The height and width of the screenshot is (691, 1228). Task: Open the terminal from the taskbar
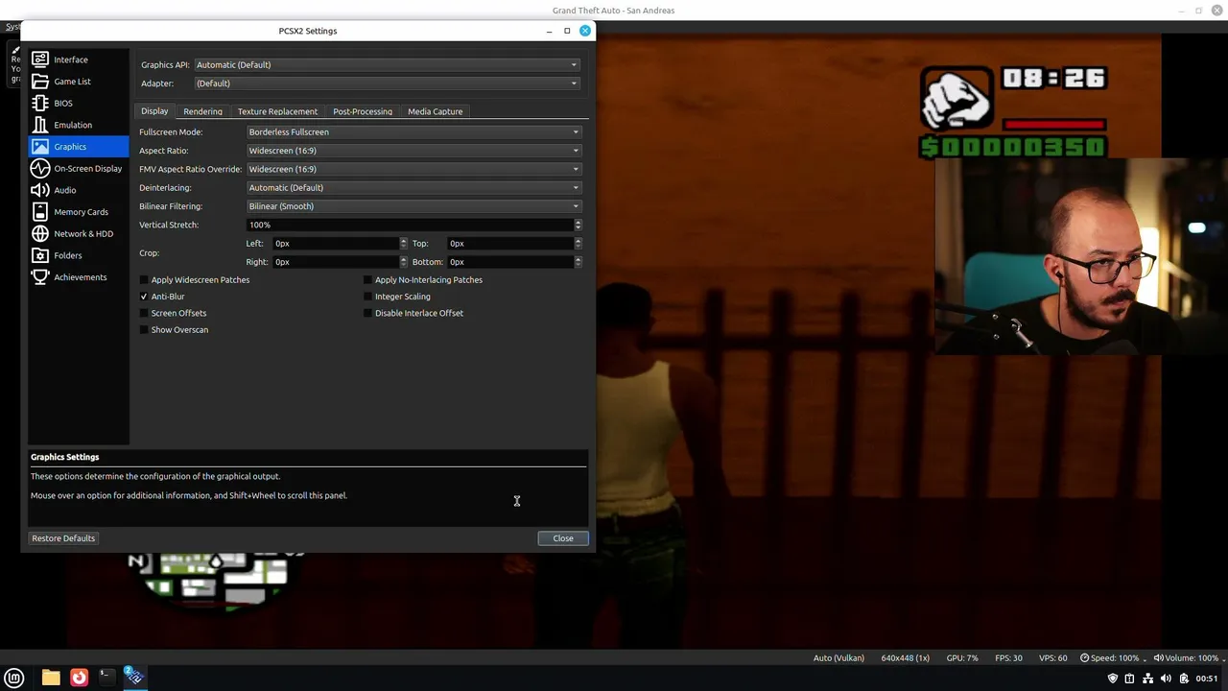pos(106,678)
